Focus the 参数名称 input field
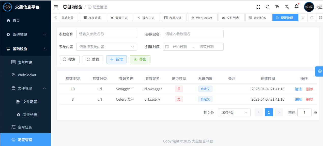323x146 pixels. pyautogui.click(x=107, y=34)
